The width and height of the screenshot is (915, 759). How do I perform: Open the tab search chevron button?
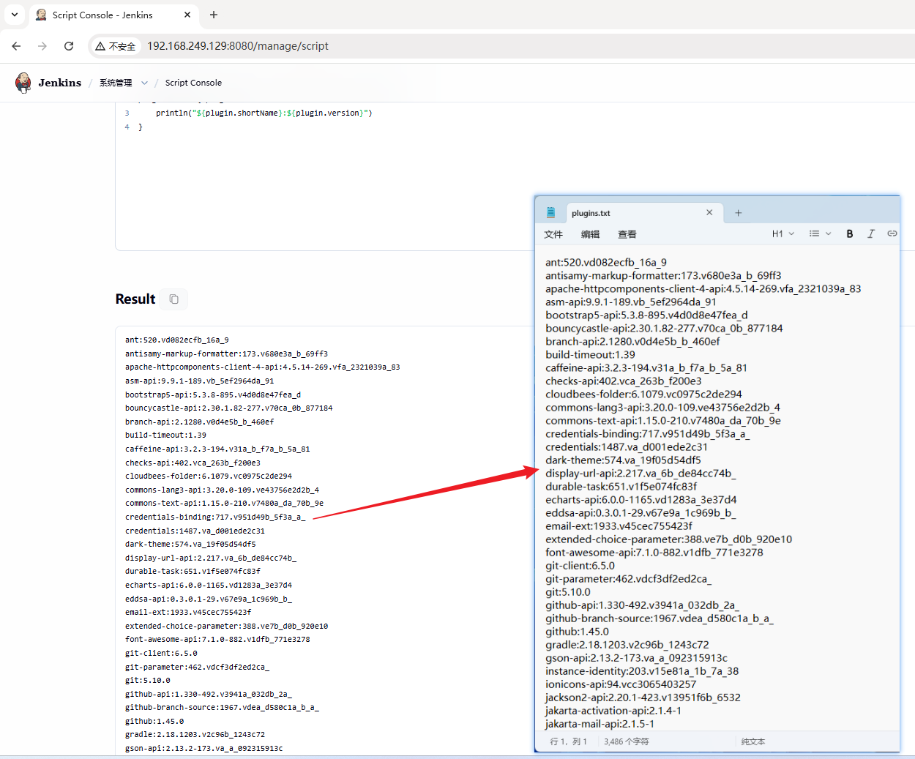[14, 15]
